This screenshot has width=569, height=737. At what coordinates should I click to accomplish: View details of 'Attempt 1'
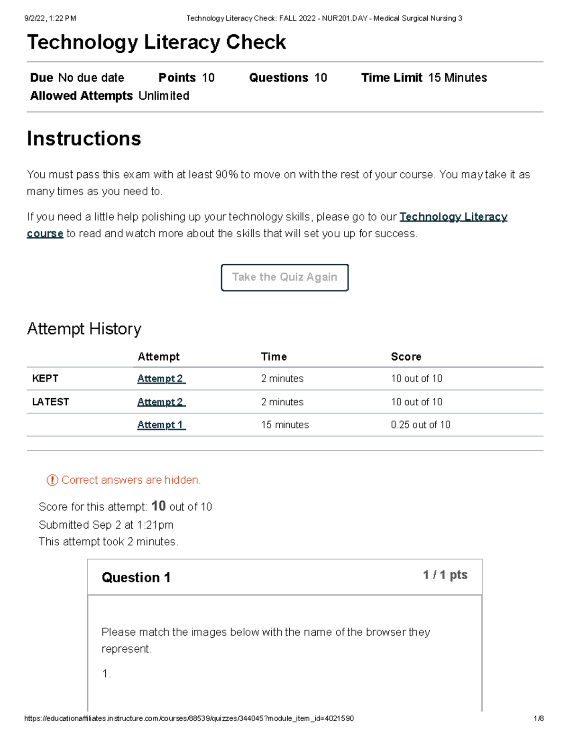click(x=160, y=425)
